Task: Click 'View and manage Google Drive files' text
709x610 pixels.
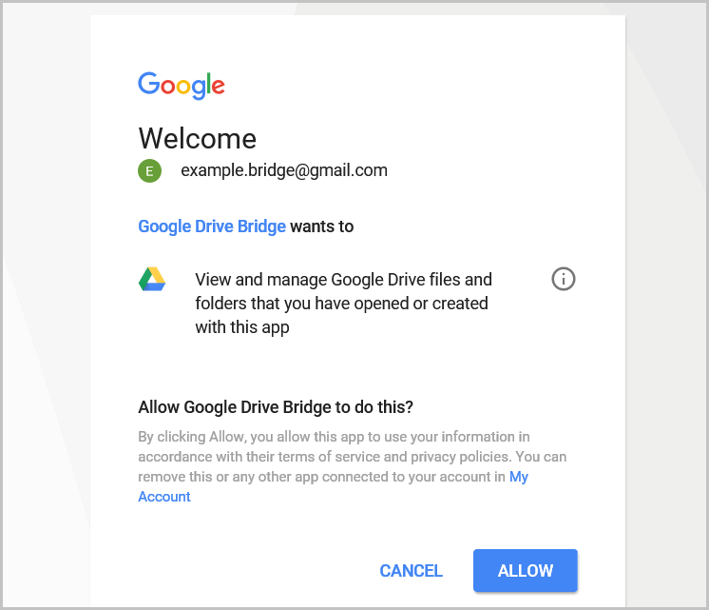Action: pos(343,304)
